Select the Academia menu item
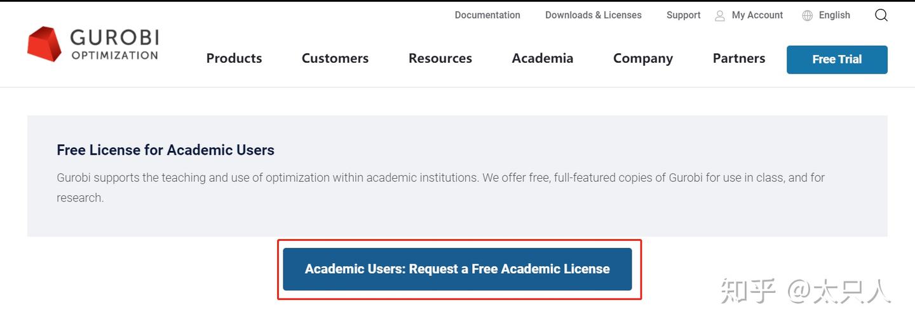This screenshot has width=915, height=329. (542, 58)
